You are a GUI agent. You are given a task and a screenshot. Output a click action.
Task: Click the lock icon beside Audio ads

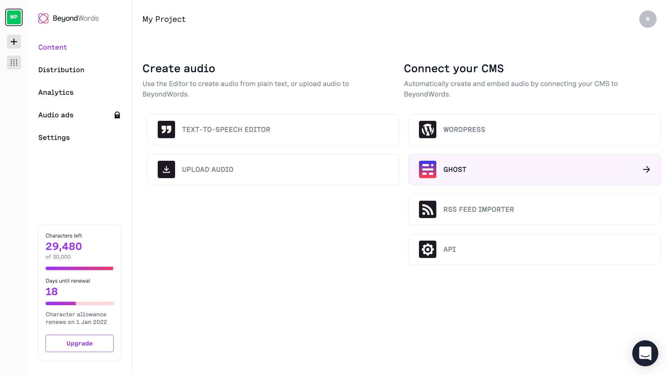click(117, 115)
